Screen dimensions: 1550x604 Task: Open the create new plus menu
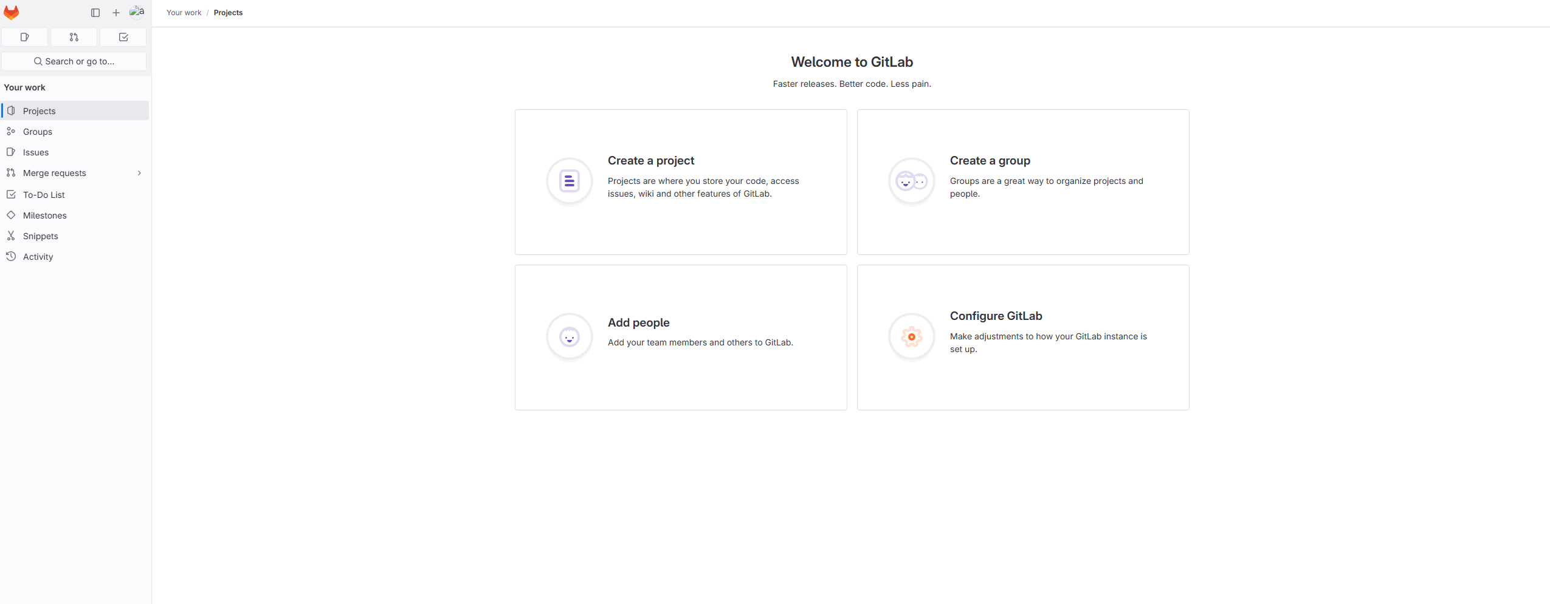pyautogui.click(x=116, y=13)
